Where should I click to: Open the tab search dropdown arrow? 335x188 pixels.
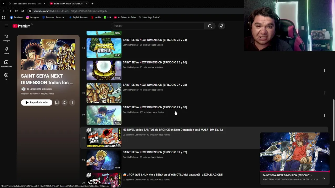(x=3, y=3)
